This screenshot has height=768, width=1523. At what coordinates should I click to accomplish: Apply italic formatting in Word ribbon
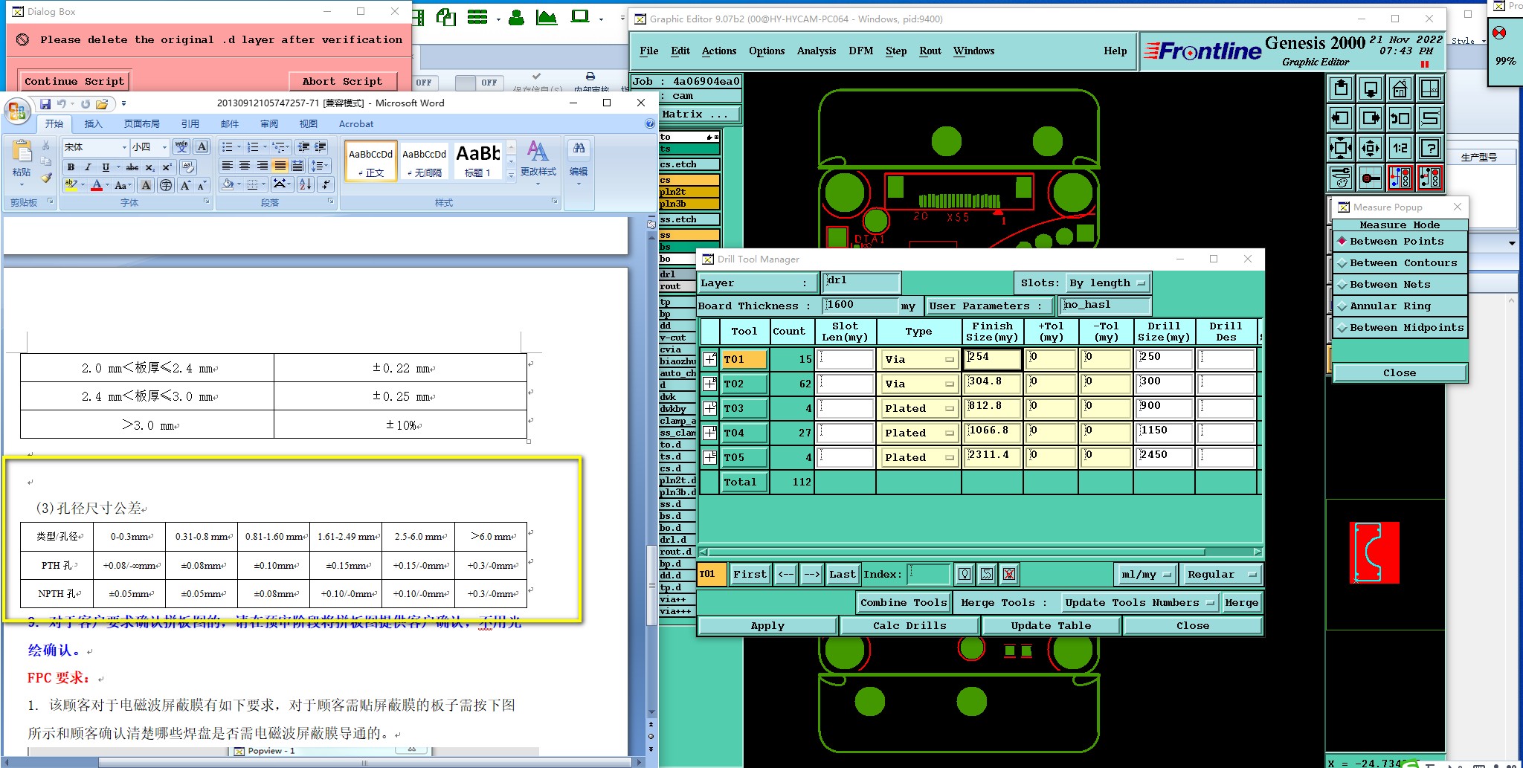tap(88, 167)
